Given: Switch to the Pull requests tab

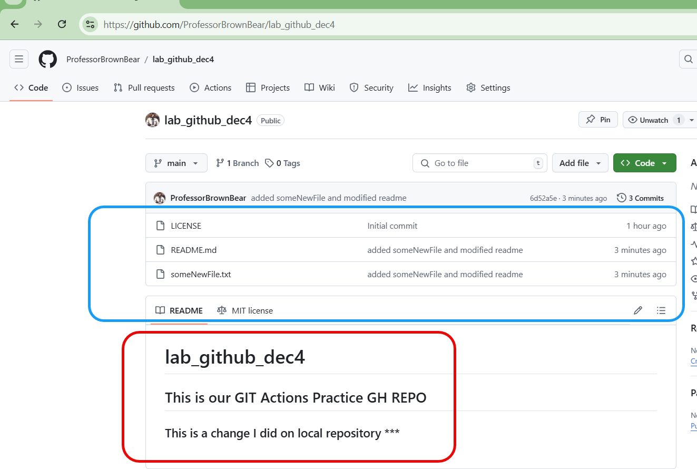Looking at the screenshot, I should pyautogui.click(x=144, y=88).
